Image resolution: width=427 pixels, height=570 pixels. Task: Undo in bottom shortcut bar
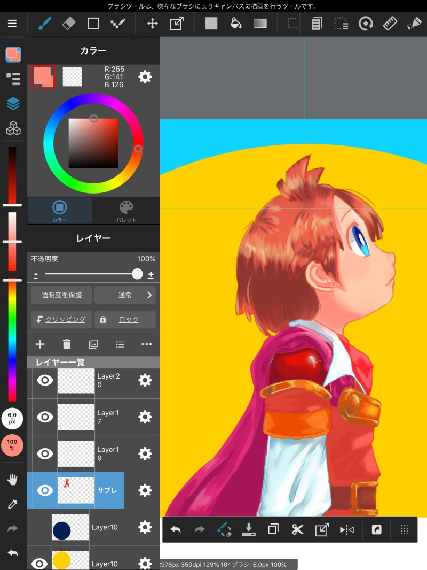click(x=176, y=530)
